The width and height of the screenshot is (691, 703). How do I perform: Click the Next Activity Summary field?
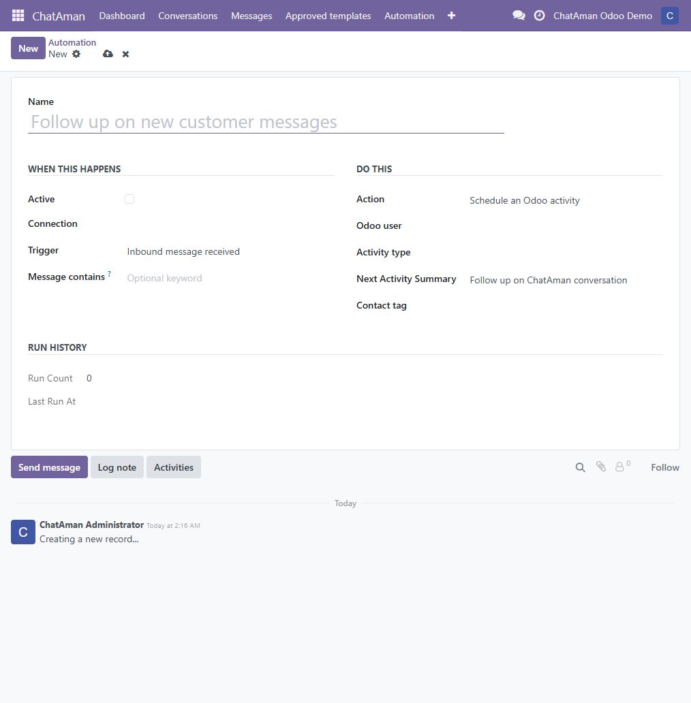(566, 280)
